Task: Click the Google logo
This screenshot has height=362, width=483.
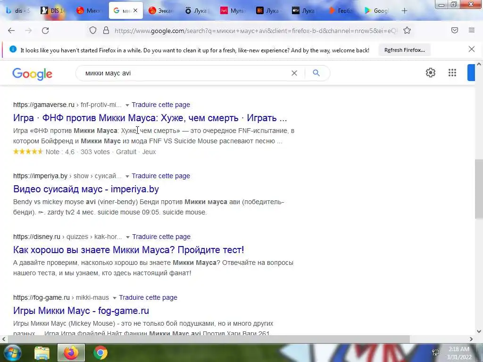Action: coord(33,74)
